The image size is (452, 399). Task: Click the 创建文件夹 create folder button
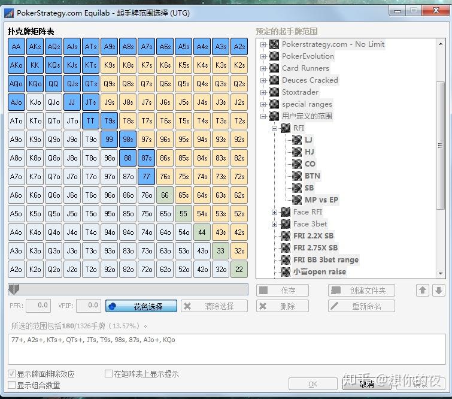tap(362, 290)
